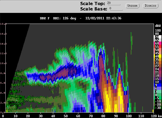Select the gray 65 dBZ color swatch
This screenshot has height=118, width=162.
pyautogui.click(x=158, y=40)
